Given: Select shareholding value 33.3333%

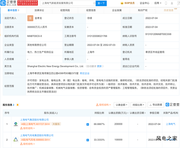Looking at the screenshot, I should [x=99, y=140].
